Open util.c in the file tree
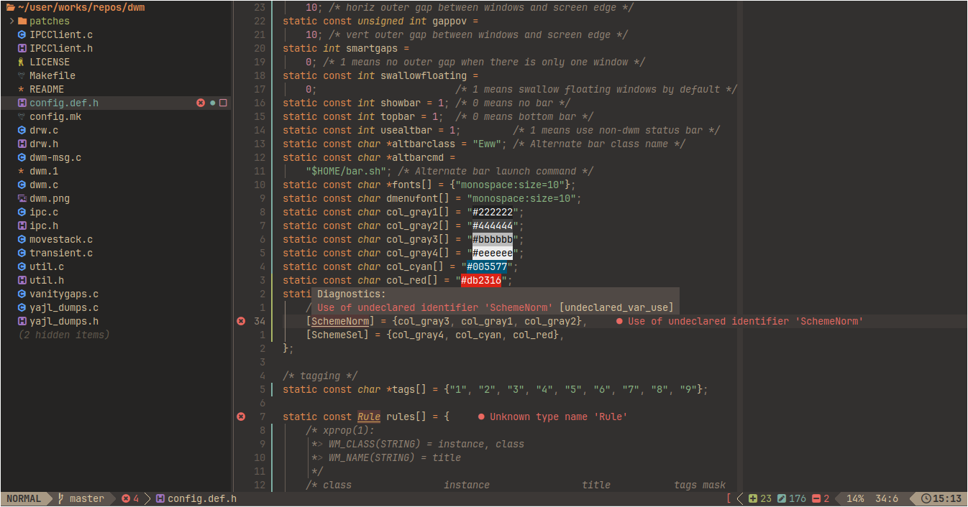 pos(47,266)
